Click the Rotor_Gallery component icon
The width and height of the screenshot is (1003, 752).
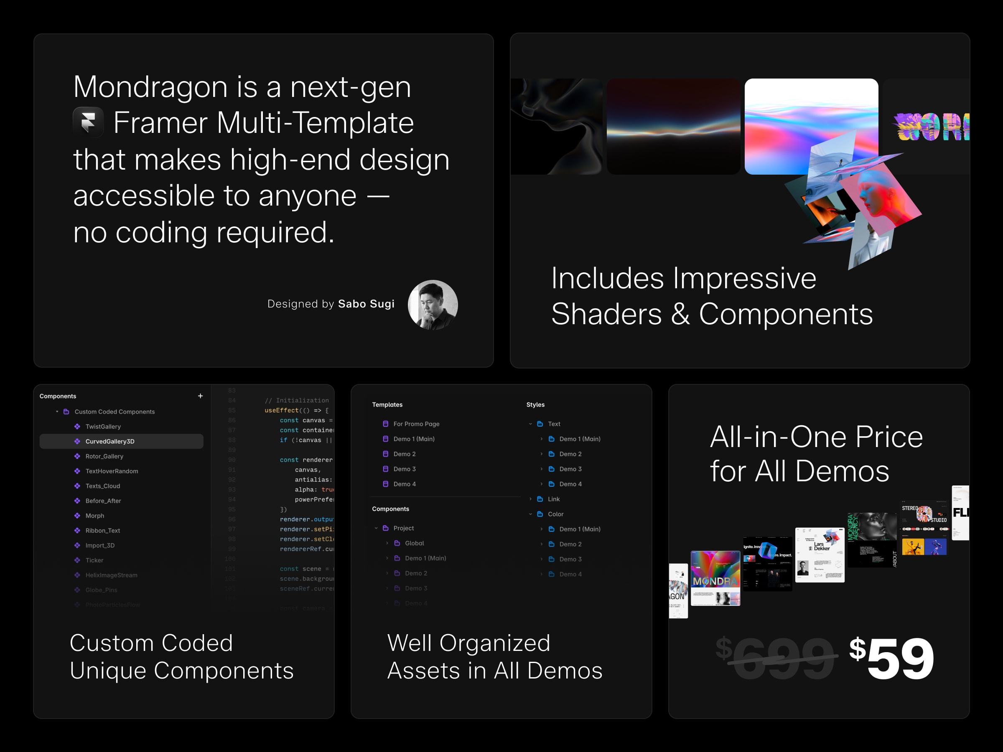pos(77,457)
